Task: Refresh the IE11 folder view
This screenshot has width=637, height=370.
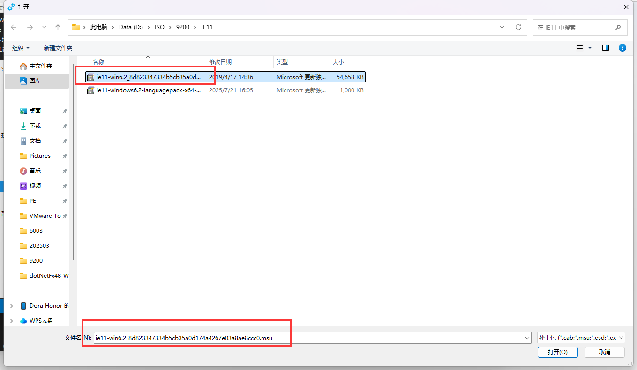Action: (x=518, y=27)
